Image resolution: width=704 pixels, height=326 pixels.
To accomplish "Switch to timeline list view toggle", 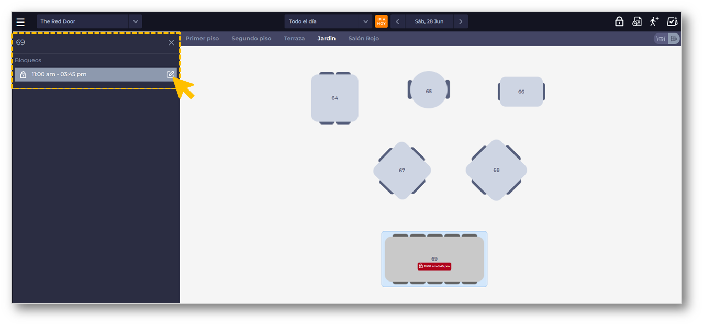I will click(674, 39).
